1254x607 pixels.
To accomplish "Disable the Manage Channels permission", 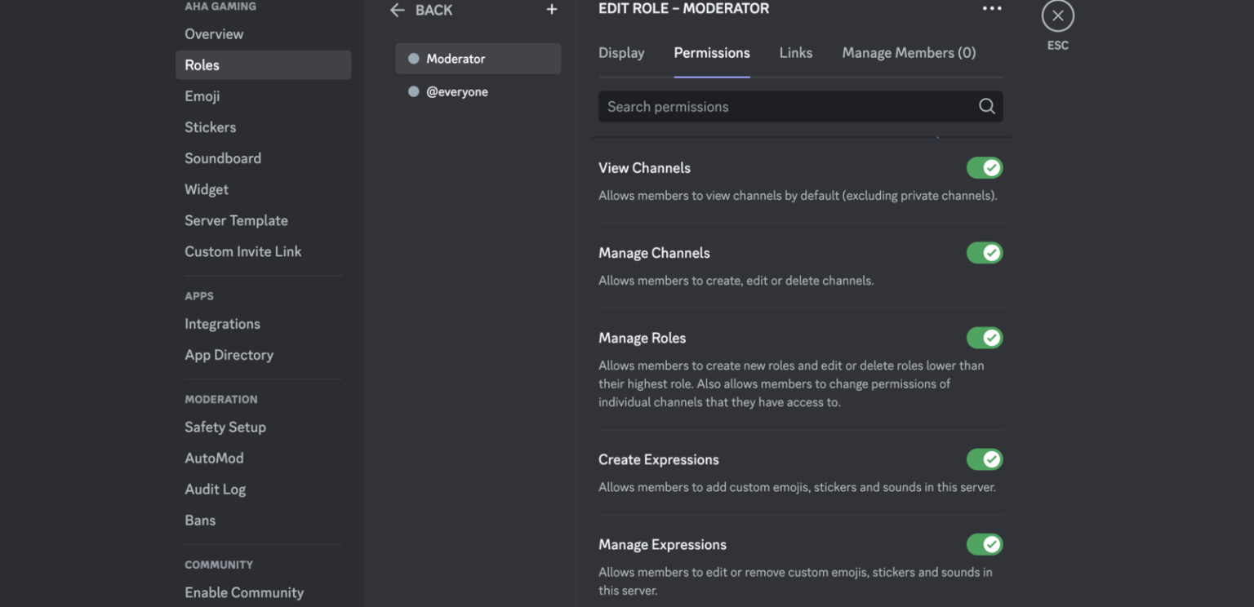I will 985,252.
